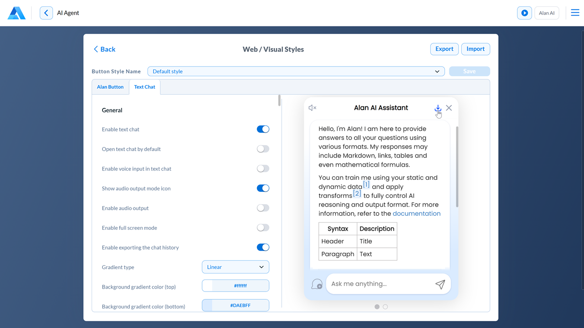Open the documentation link in chat

click(x=416, y=214)
